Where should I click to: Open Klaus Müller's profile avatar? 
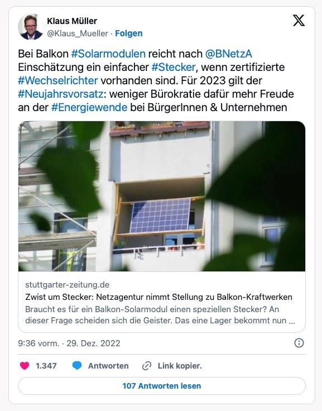(x=30, y=27)
